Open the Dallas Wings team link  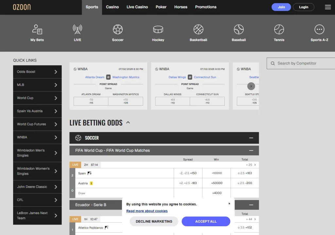(177, 77)
